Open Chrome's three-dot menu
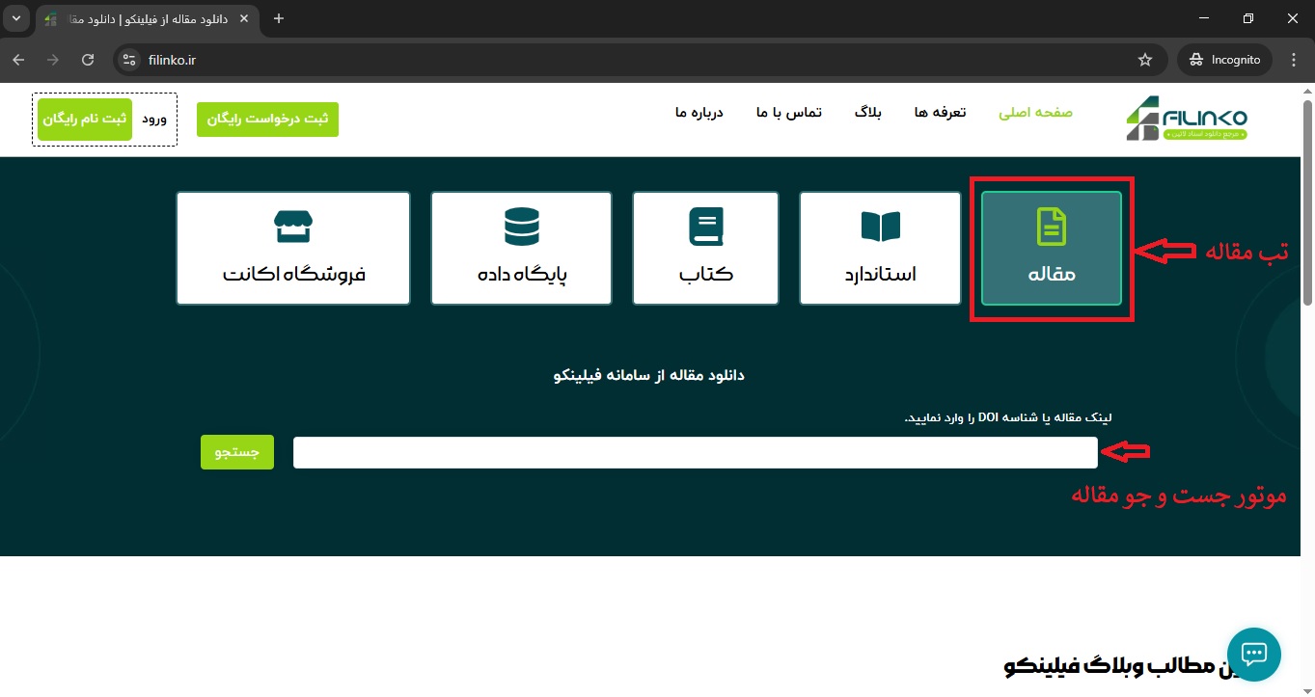Screen dimensions: 1315x697 [1293, 60]
